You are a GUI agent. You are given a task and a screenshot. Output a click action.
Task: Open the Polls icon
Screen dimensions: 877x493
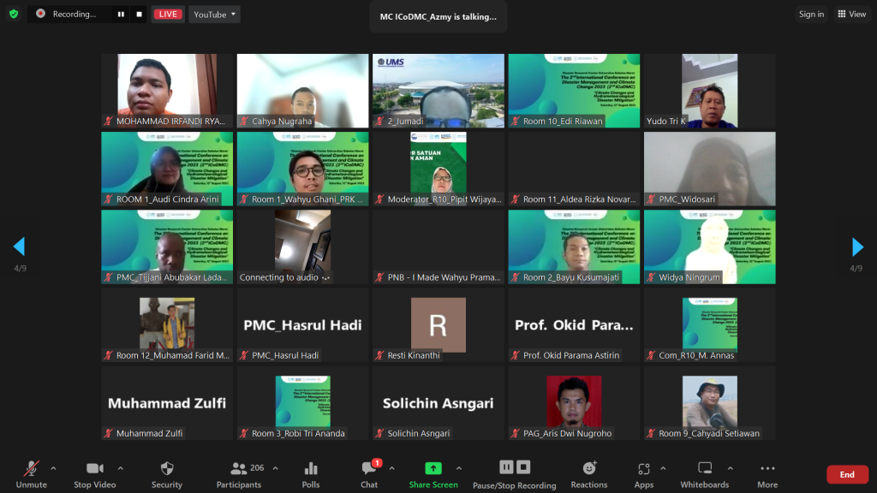coord(311,473)
